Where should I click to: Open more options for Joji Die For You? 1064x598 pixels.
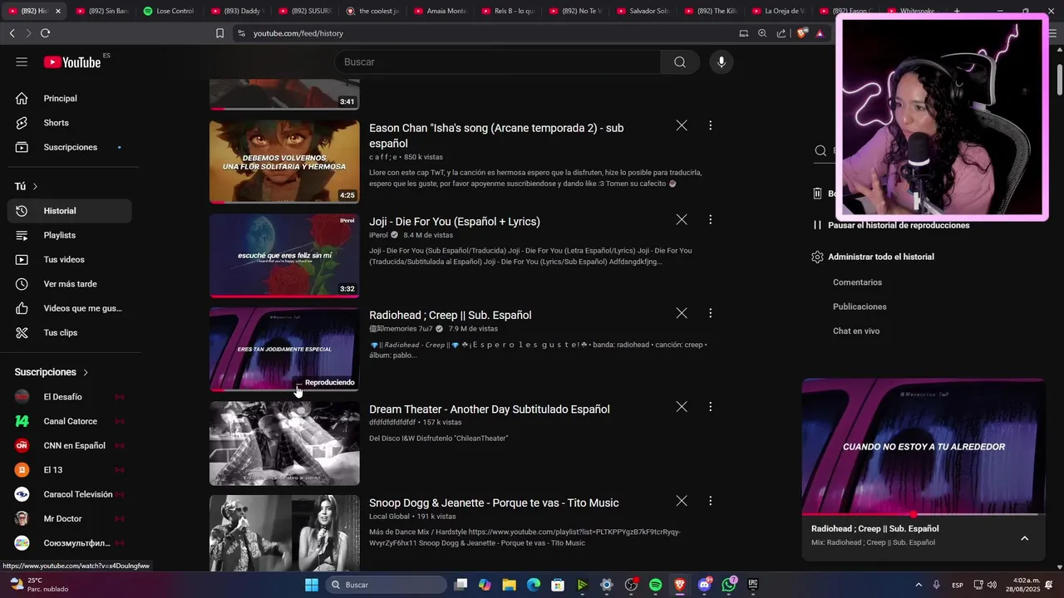coord(710,219)
